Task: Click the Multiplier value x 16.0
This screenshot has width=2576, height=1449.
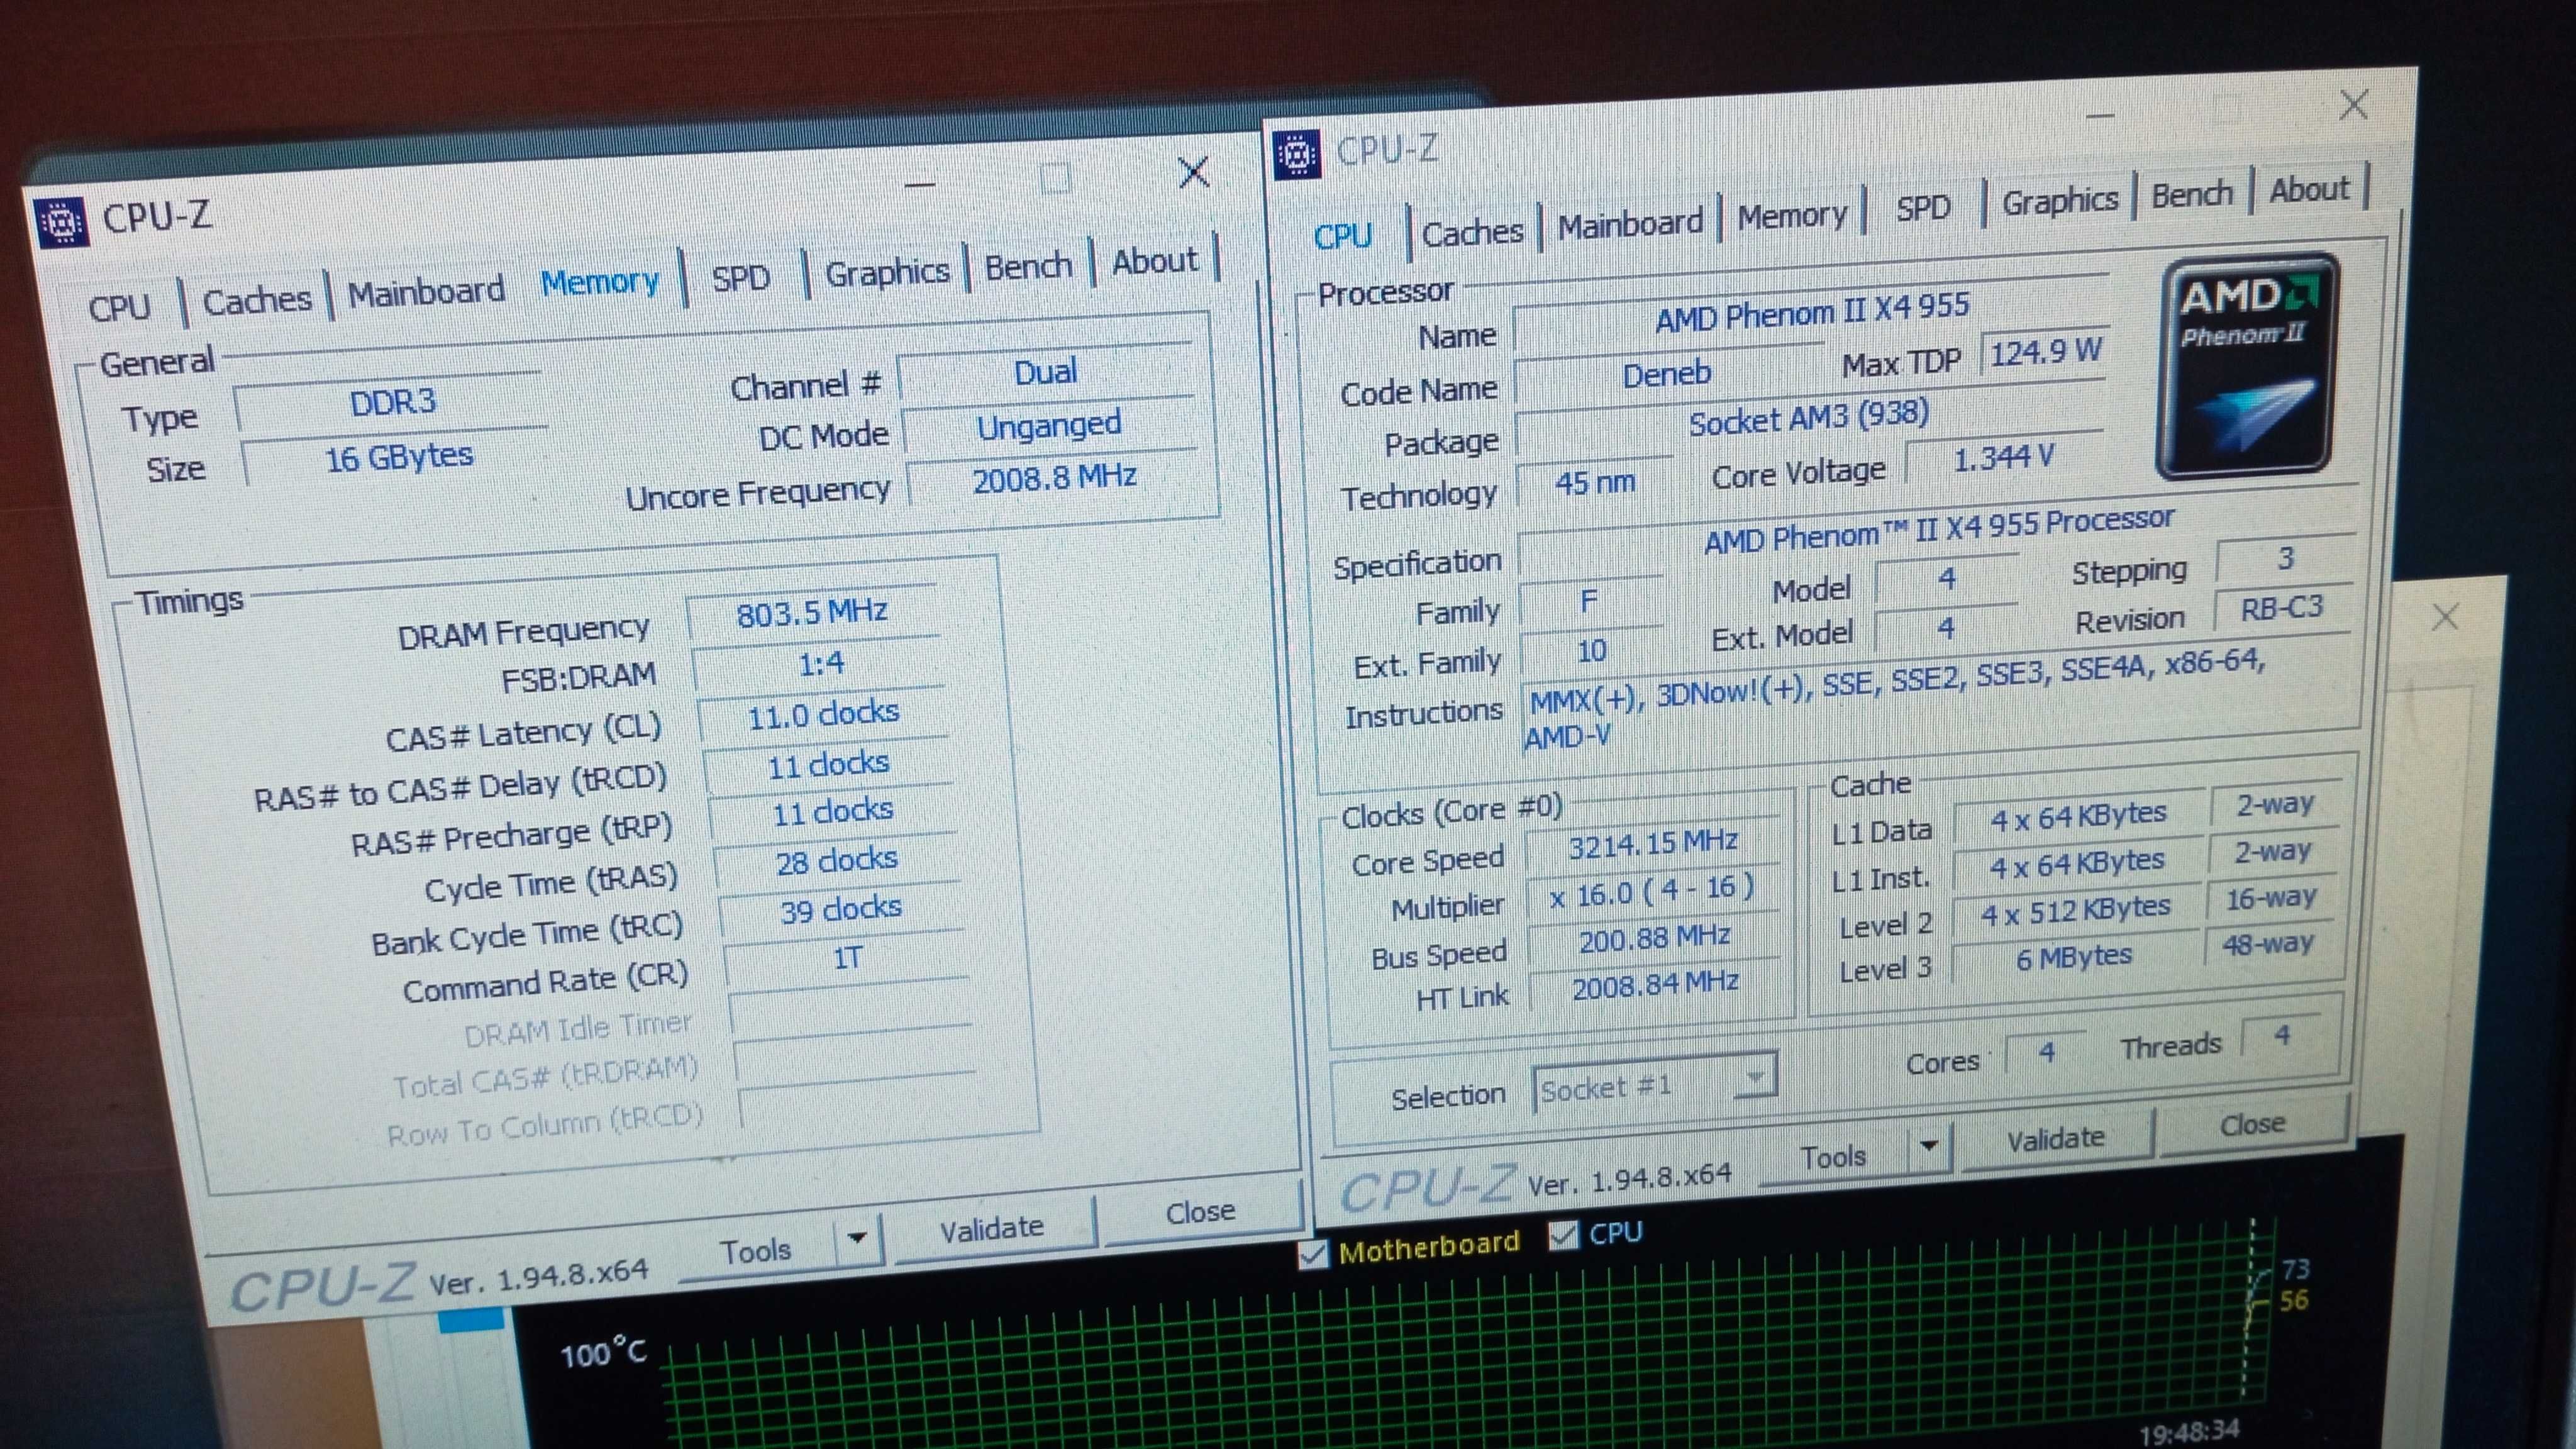Action: 1652,890
